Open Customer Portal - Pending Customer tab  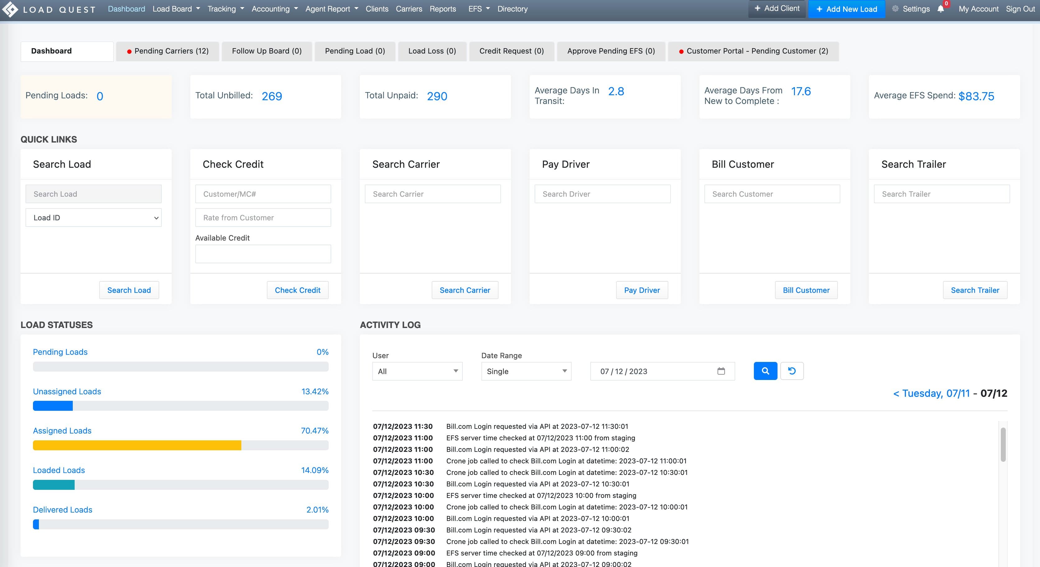[x=753, y=51]
